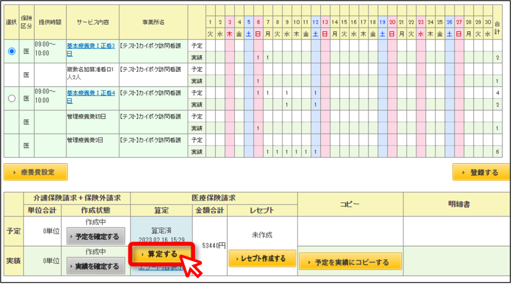This screenshot has width=511, height=284.
Task: Open the 基本療養費Ⅰ正看4日 service link
Action: (x=90, y=97)
